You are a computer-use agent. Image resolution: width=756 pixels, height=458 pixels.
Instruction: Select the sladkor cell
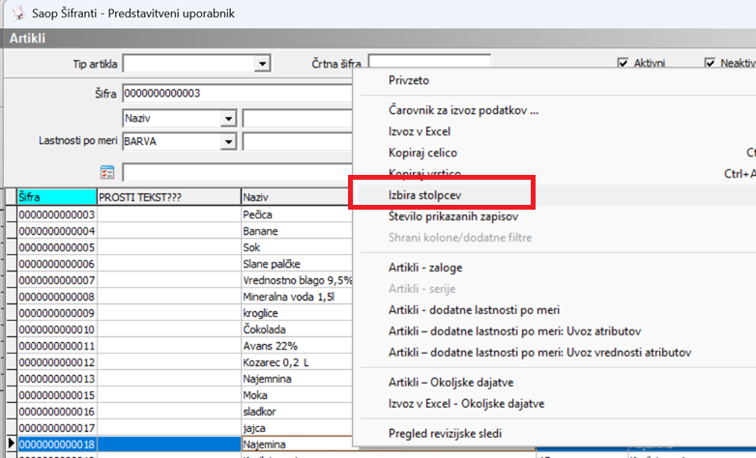pos(297,412)
